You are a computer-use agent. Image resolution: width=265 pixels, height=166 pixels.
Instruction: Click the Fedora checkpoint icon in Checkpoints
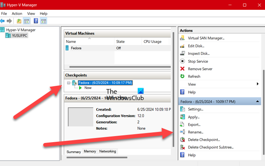74,83
